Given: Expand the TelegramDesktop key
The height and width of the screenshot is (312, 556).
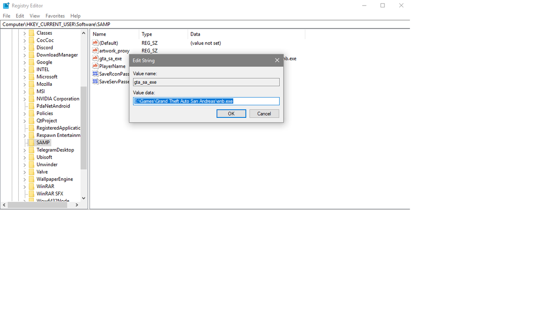Looking at the screenshot, I should tap(25, 150).
